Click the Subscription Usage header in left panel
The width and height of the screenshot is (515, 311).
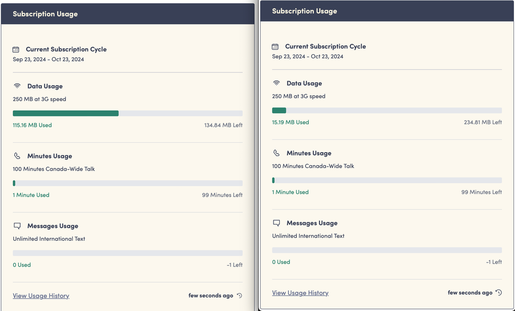click(45, 14)
